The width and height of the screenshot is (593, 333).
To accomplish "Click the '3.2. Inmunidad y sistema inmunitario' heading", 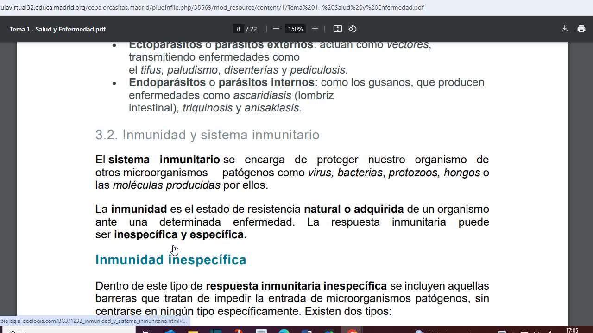I will tap(207, 135).
